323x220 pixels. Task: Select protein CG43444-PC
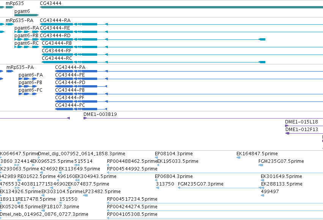point(70,105)
